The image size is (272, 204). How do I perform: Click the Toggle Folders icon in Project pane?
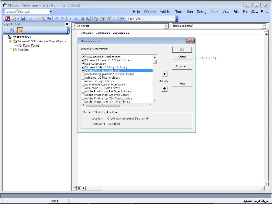click(x=20, y=30)
